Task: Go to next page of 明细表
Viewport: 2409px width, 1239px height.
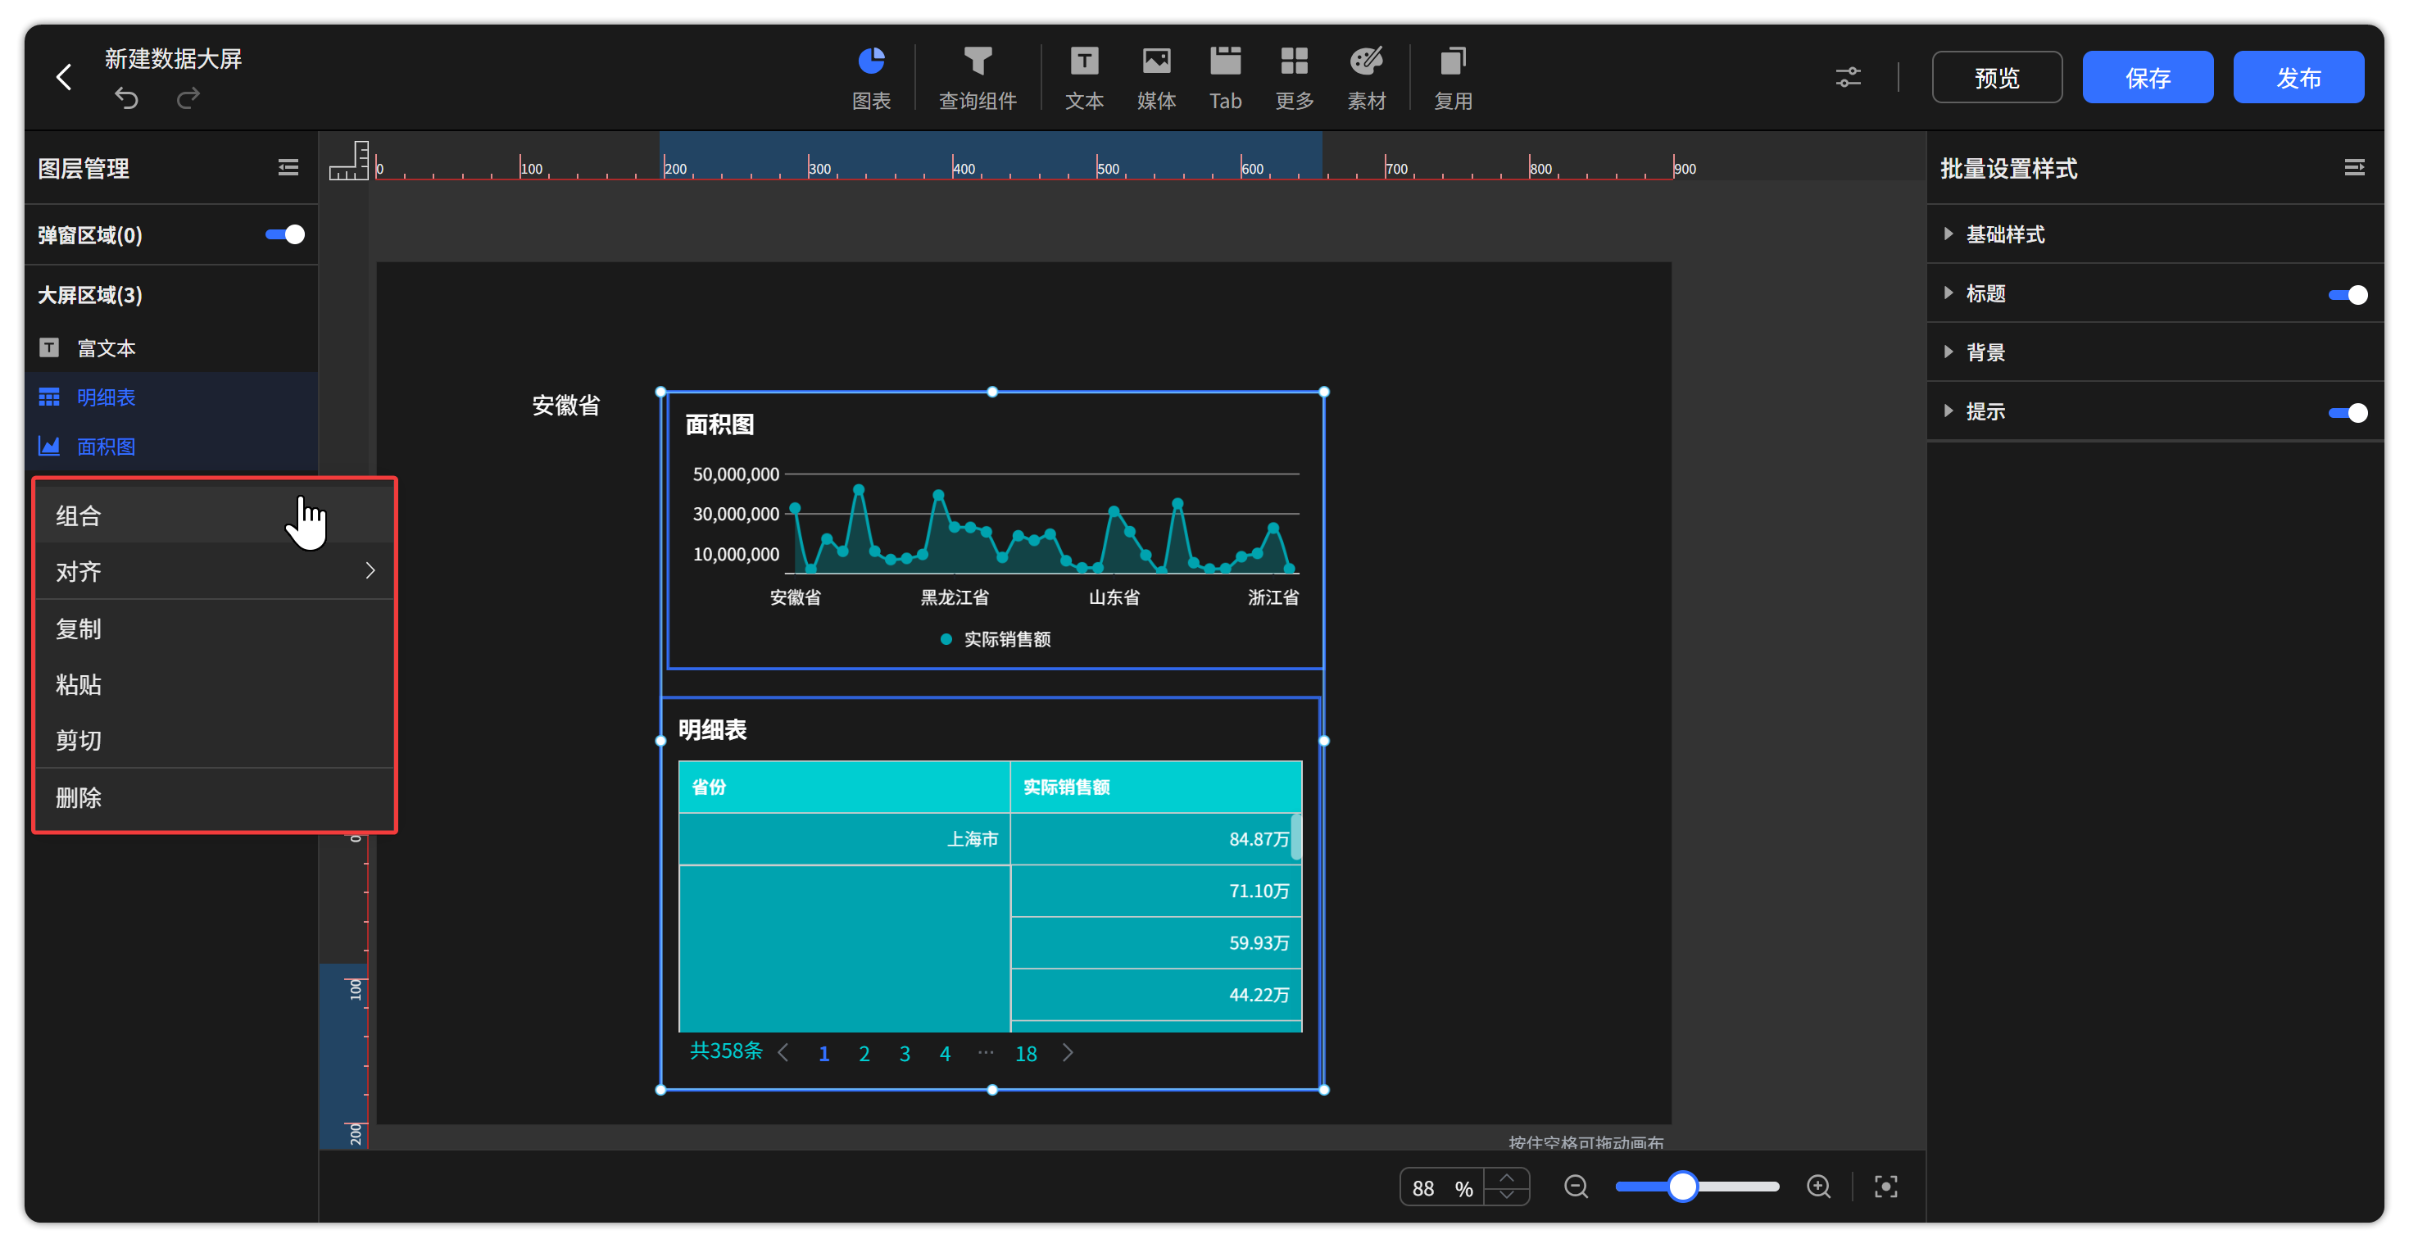Action: point(1068,1053)
